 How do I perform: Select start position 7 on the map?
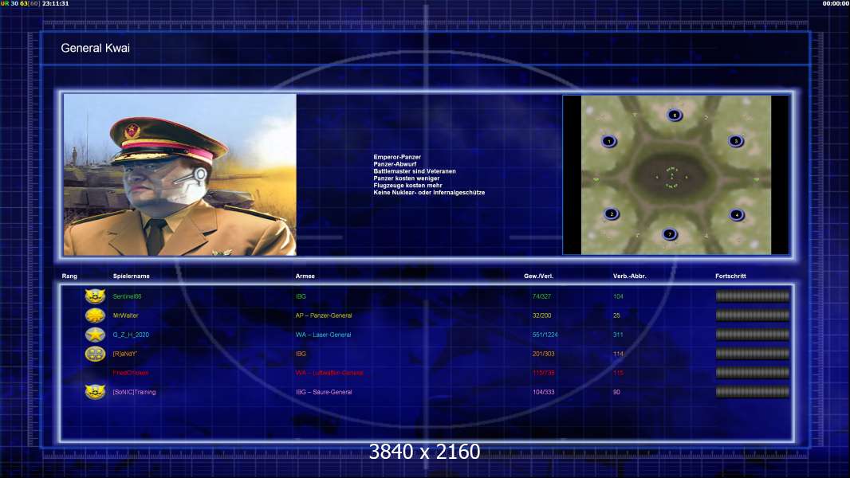(x=670, y=234)
